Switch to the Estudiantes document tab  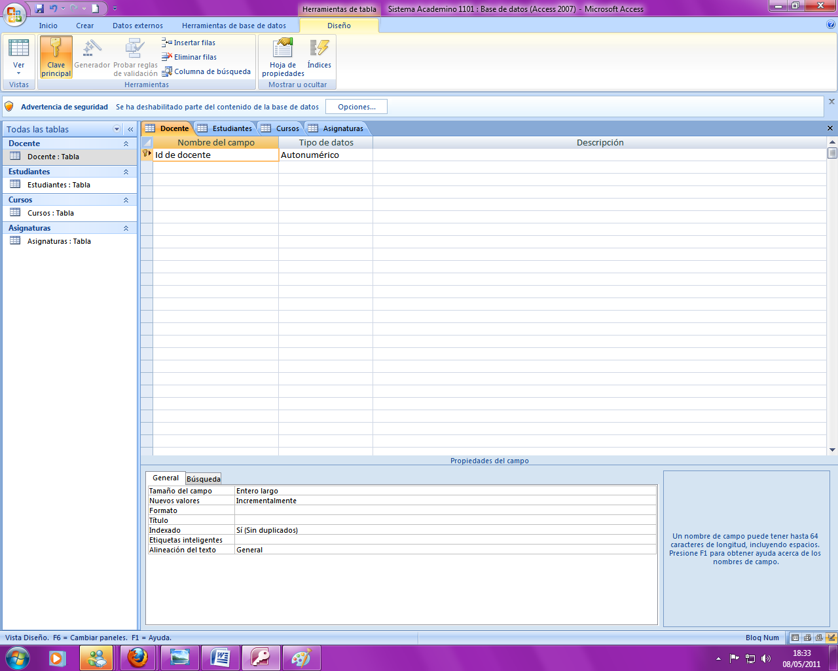(x=225, y=128)
